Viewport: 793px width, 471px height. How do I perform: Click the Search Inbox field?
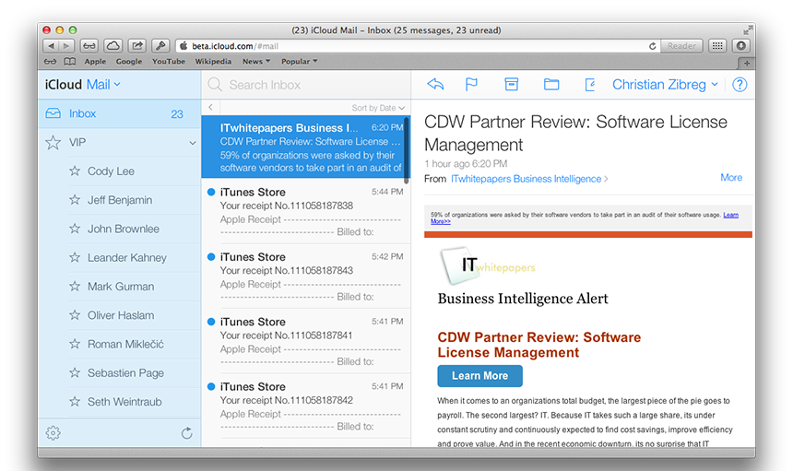tap(306, 85)
